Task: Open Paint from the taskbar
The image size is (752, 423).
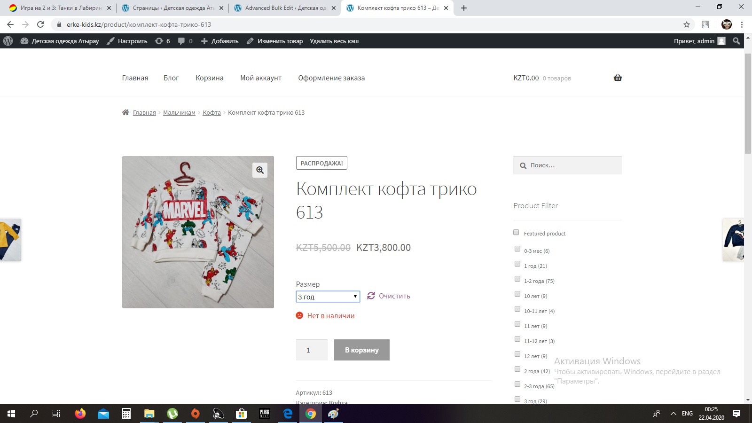Action: click(x=334, y=414)
